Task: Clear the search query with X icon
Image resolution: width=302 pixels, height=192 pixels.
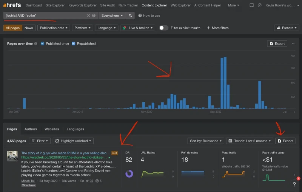Action: point(88,15)
